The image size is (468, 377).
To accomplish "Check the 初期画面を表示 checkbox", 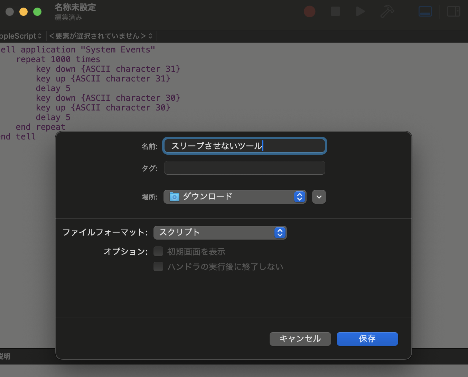I will [x=158, y=251].
